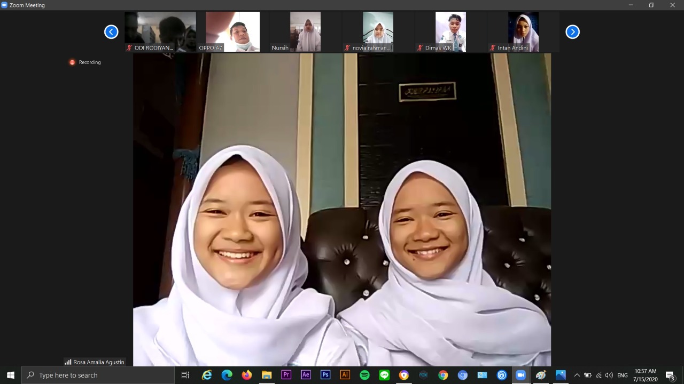Click muted mic on Dimas WK tile
The height and width of the screenshot is (384, 684).
point(420,48)
